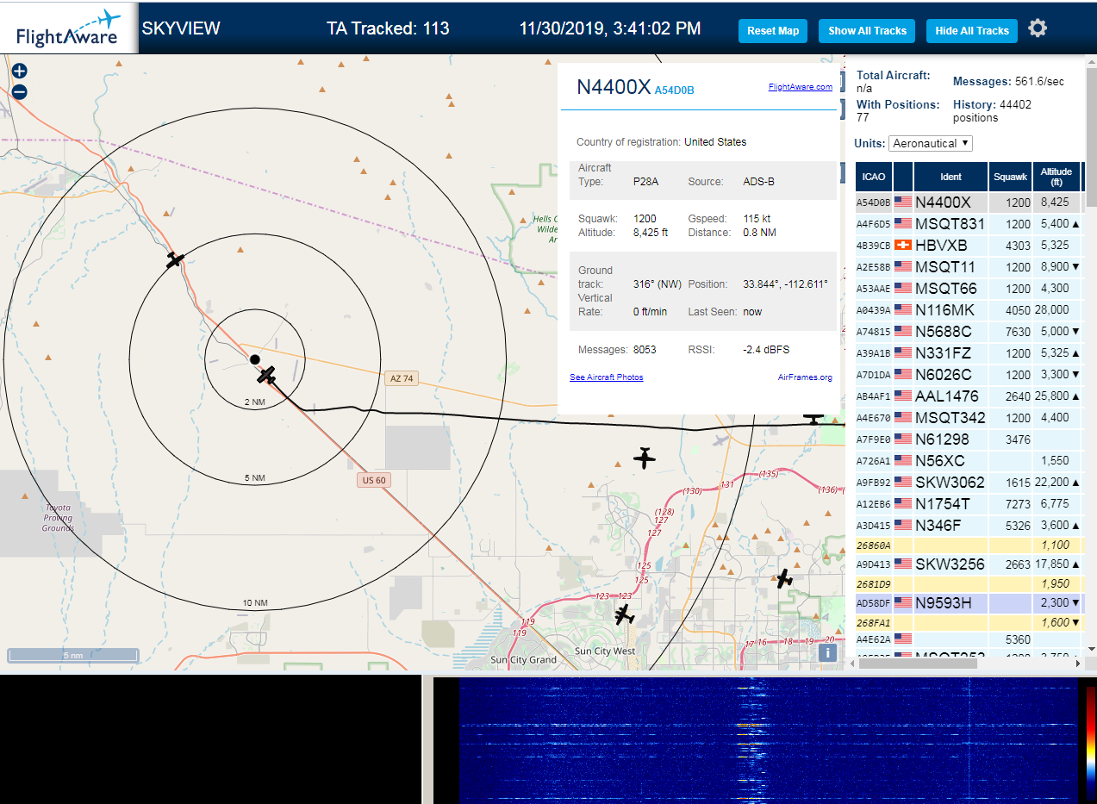Select the HBVXB row in aircraft table
1097x804 pixels.
click(x=968, y=246)
